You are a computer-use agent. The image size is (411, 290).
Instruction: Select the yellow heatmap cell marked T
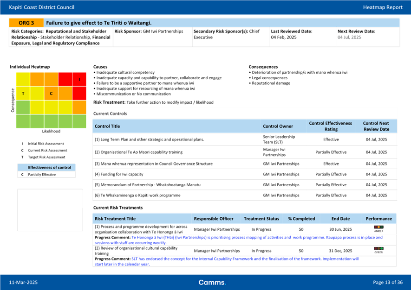pyautogui.click(x=23, y=94)
